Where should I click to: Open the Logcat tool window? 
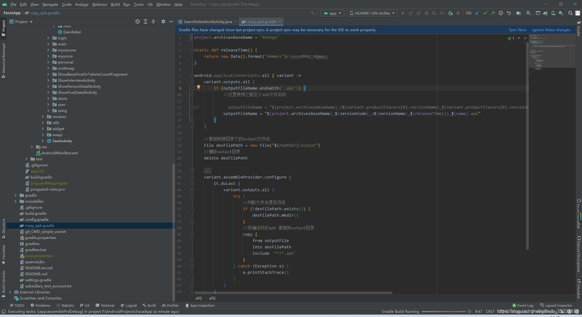pos(129,306)
